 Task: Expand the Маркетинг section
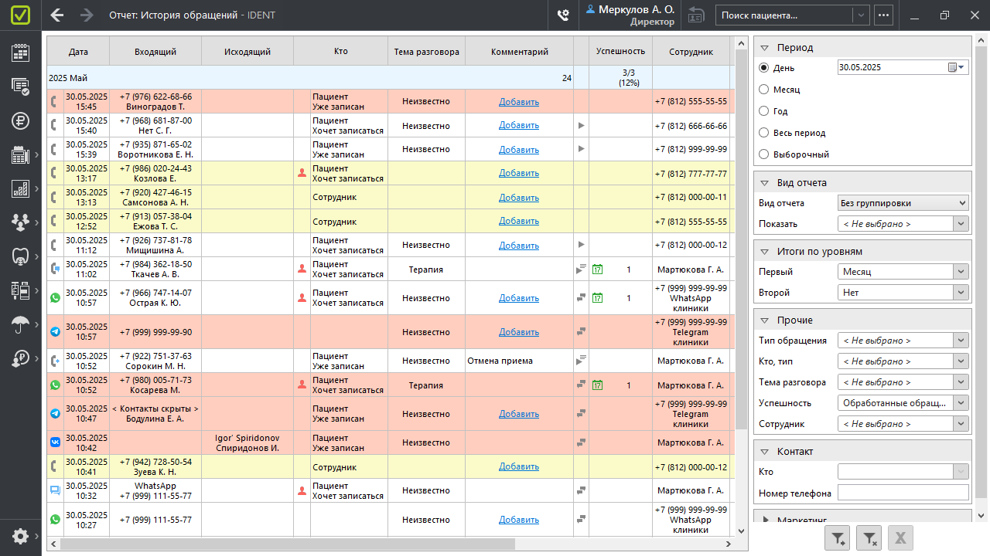(765, 520)
